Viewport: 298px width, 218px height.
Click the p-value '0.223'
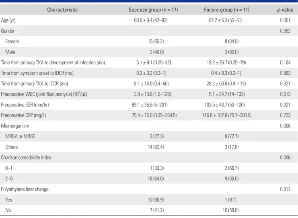pos(285,115)
